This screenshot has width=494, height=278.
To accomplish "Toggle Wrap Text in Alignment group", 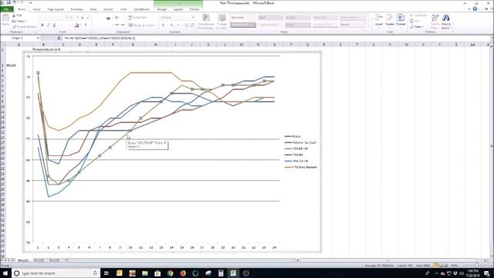I will click(137, 18).
